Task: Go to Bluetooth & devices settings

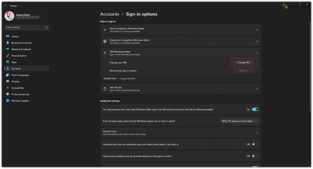Action: pyautogui.click(x=22, y=43)
